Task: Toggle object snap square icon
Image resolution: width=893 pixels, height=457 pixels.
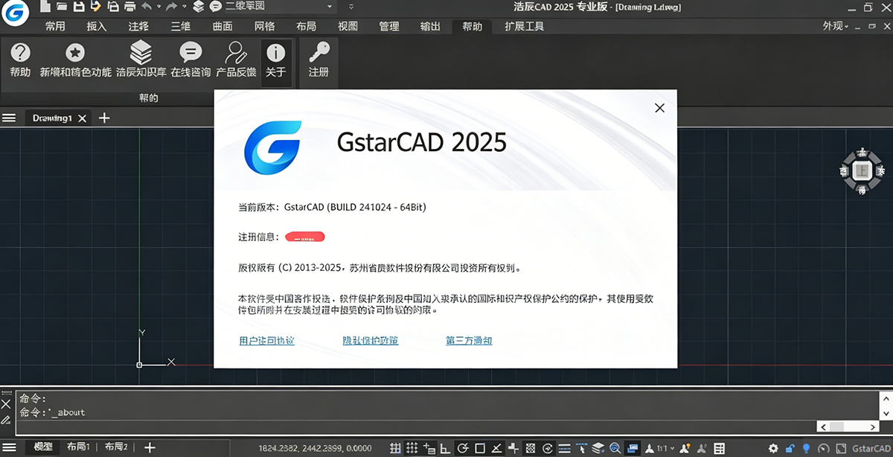Action: tap(480, 448)
